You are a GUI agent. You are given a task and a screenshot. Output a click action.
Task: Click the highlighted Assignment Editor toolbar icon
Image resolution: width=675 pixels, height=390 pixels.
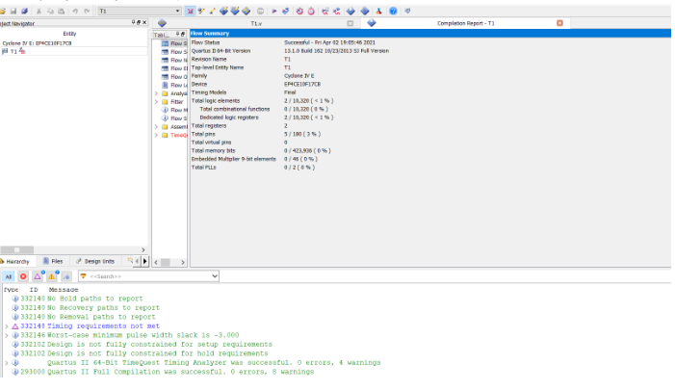click(190, 12)
